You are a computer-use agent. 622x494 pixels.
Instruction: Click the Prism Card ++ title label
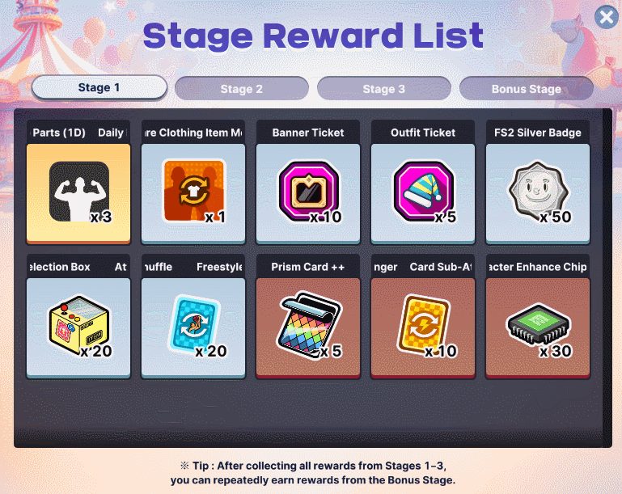point(308,267)
